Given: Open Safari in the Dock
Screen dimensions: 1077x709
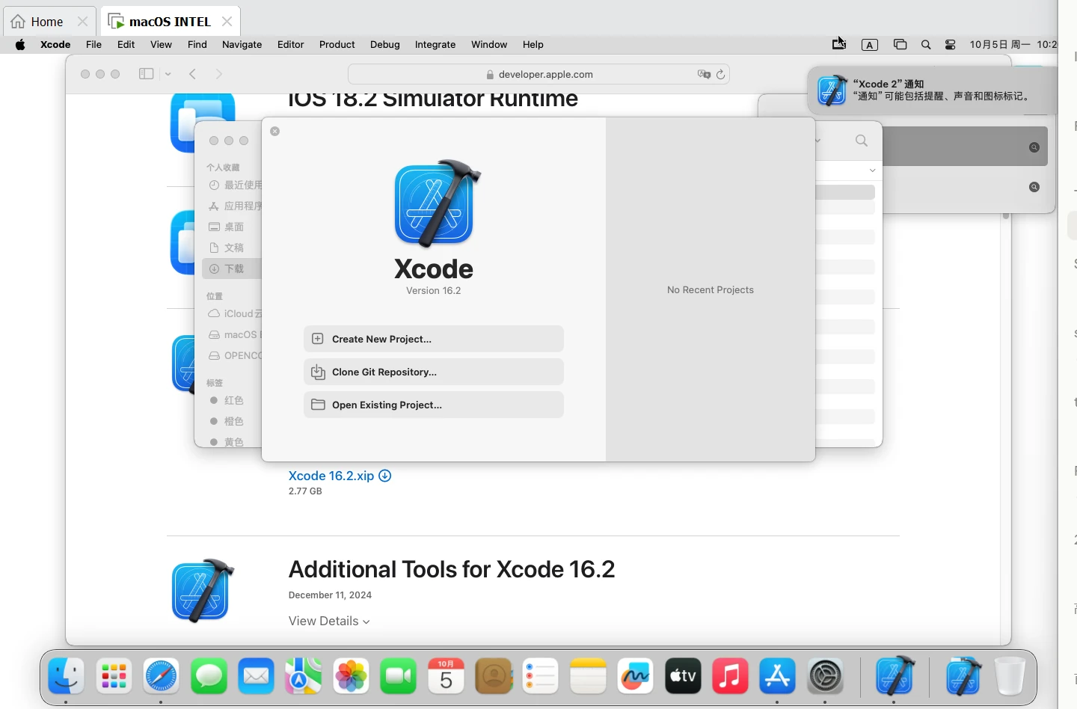Looking at the screenshot, I should [x=162, y=676].
